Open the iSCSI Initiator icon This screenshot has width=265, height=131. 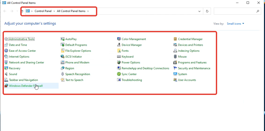point(63,57)
